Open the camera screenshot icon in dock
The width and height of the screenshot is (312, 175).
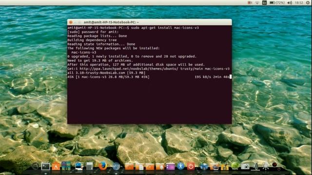[x=245, y=166]
